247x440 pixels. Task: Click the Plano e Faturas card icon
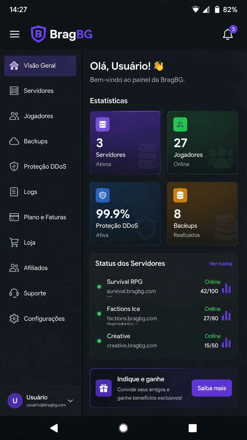click(14, 217)
